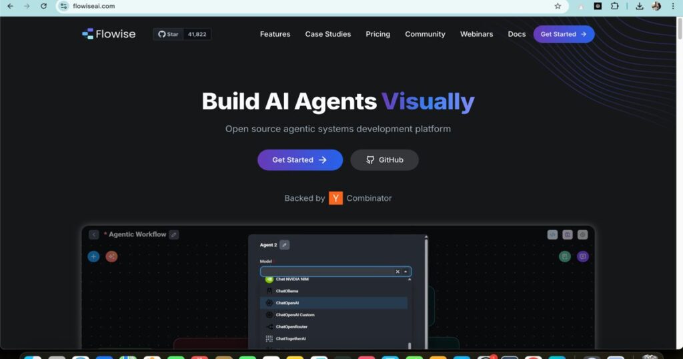Viewport: 683px width, 359px height.
Task: Open site information icon in address bar
Action: (64, 6)
